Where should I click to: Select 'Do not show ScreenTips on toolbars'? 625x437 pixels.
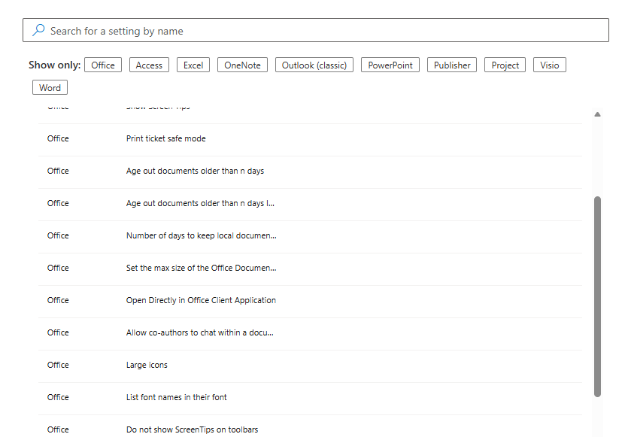pyautogui.click(x=310, y=427)
